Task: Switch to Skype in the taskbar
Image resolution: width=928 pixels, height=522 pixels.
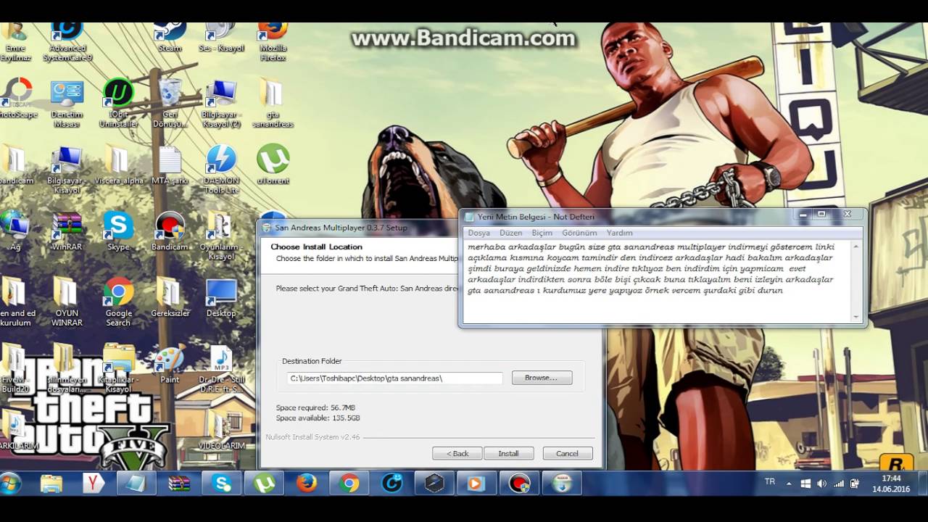Action: click(221, 483)
